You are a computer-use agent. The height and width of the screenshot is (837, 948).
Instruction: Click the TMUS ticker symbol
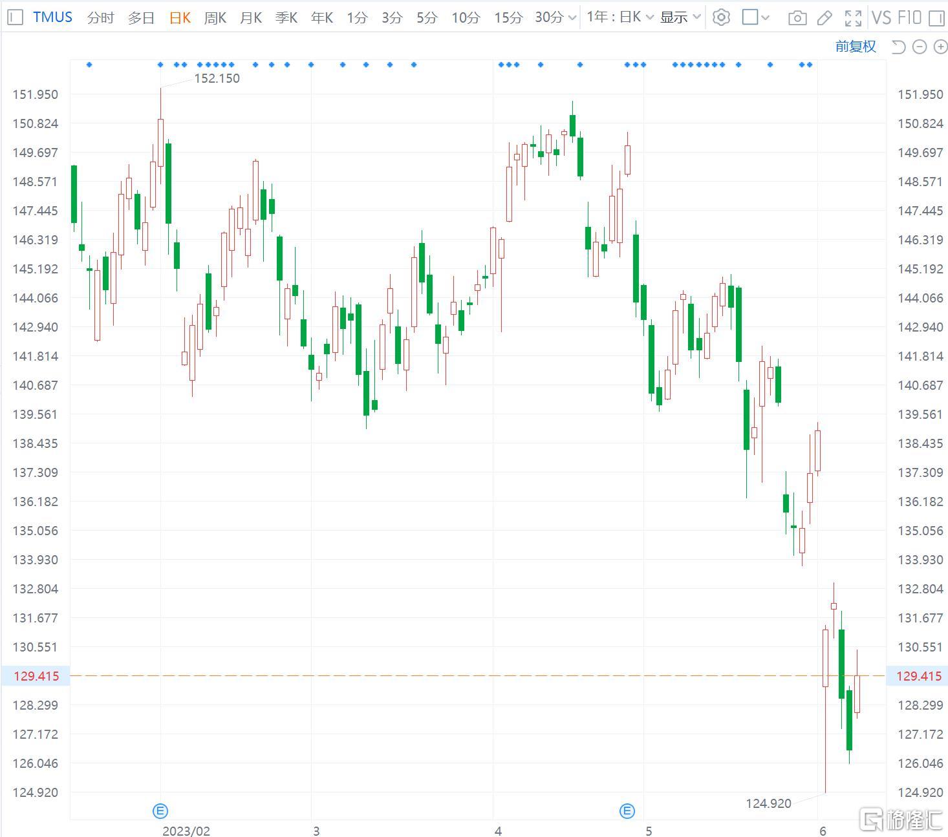click(52, 17)
